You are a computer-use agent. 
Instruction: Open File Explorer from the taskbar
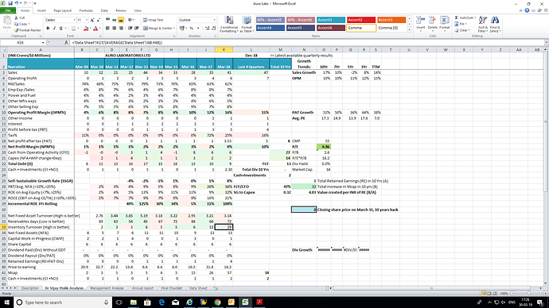pyautogui.click(x=134, y=302)
